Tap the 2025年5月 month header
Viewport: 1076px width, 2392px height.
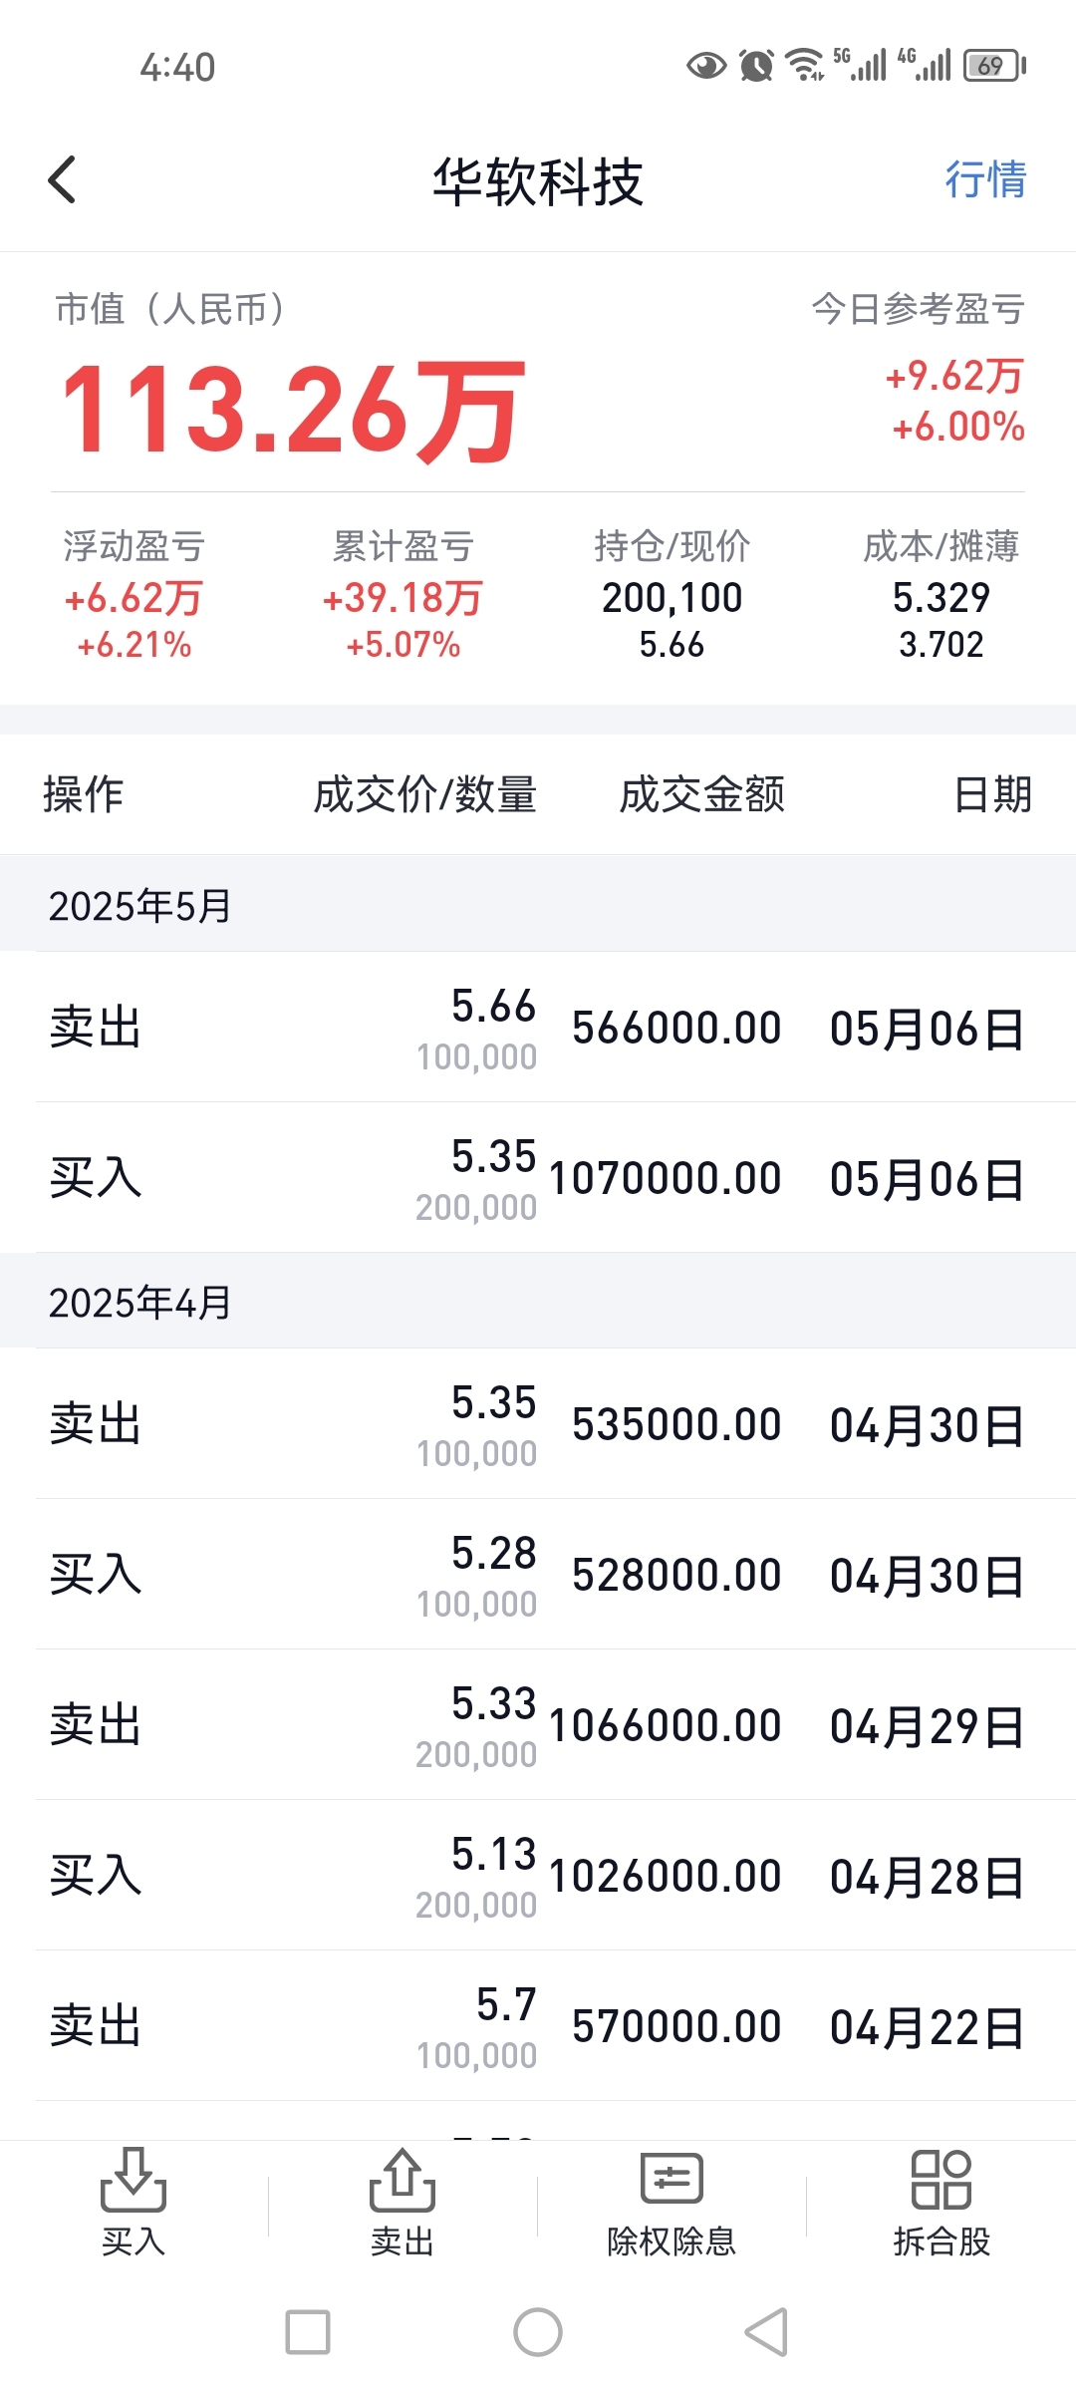tap(140, 906)
